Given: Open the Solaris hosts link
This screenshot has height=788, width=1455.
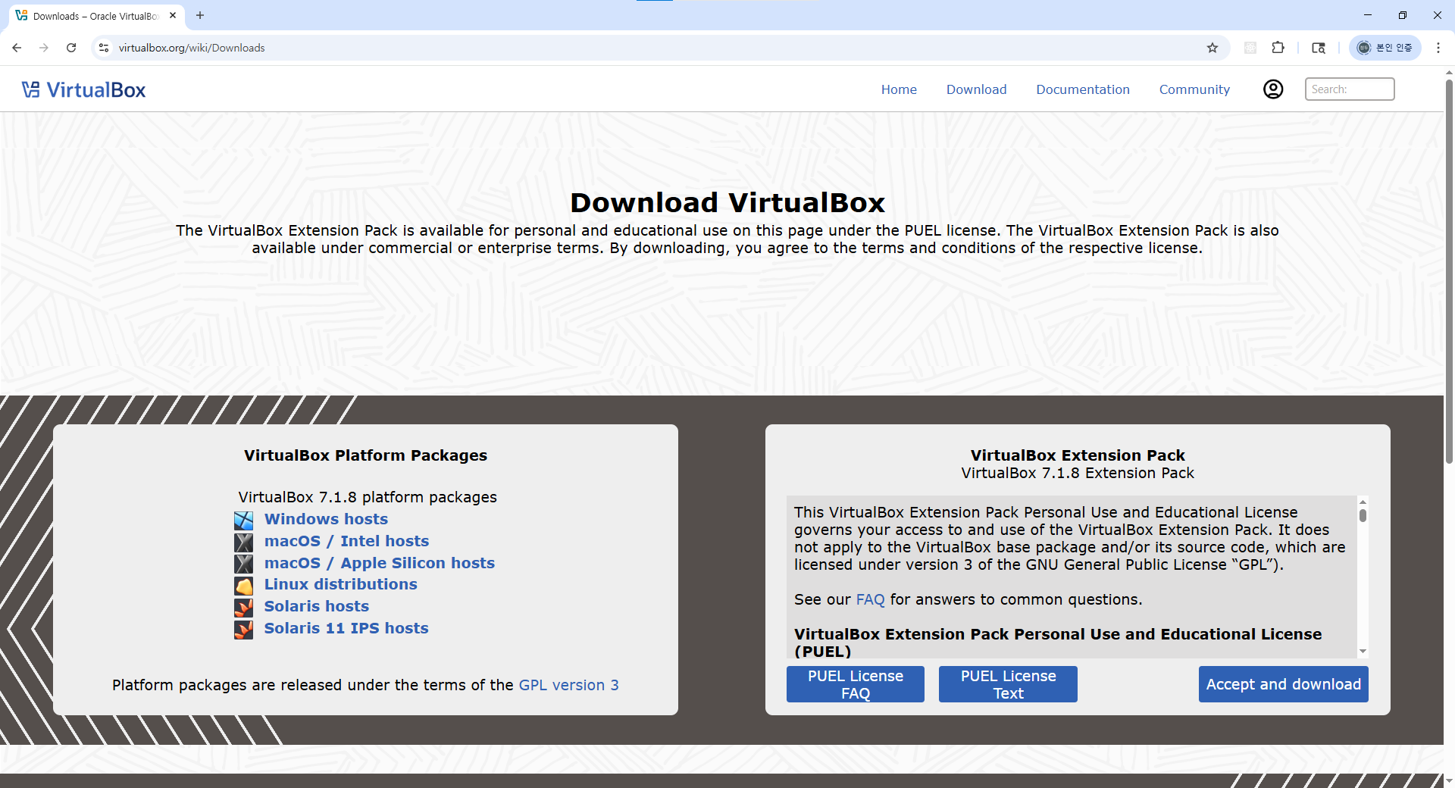Looking at the screenshot, I should click(316, 606).
